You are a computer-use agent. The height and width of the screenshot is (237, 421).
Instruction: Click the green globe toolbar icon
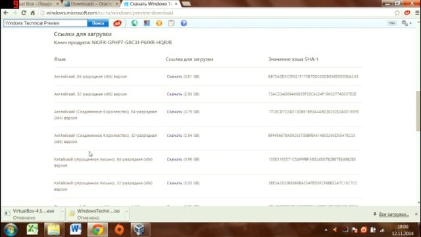tap(134, 23)
